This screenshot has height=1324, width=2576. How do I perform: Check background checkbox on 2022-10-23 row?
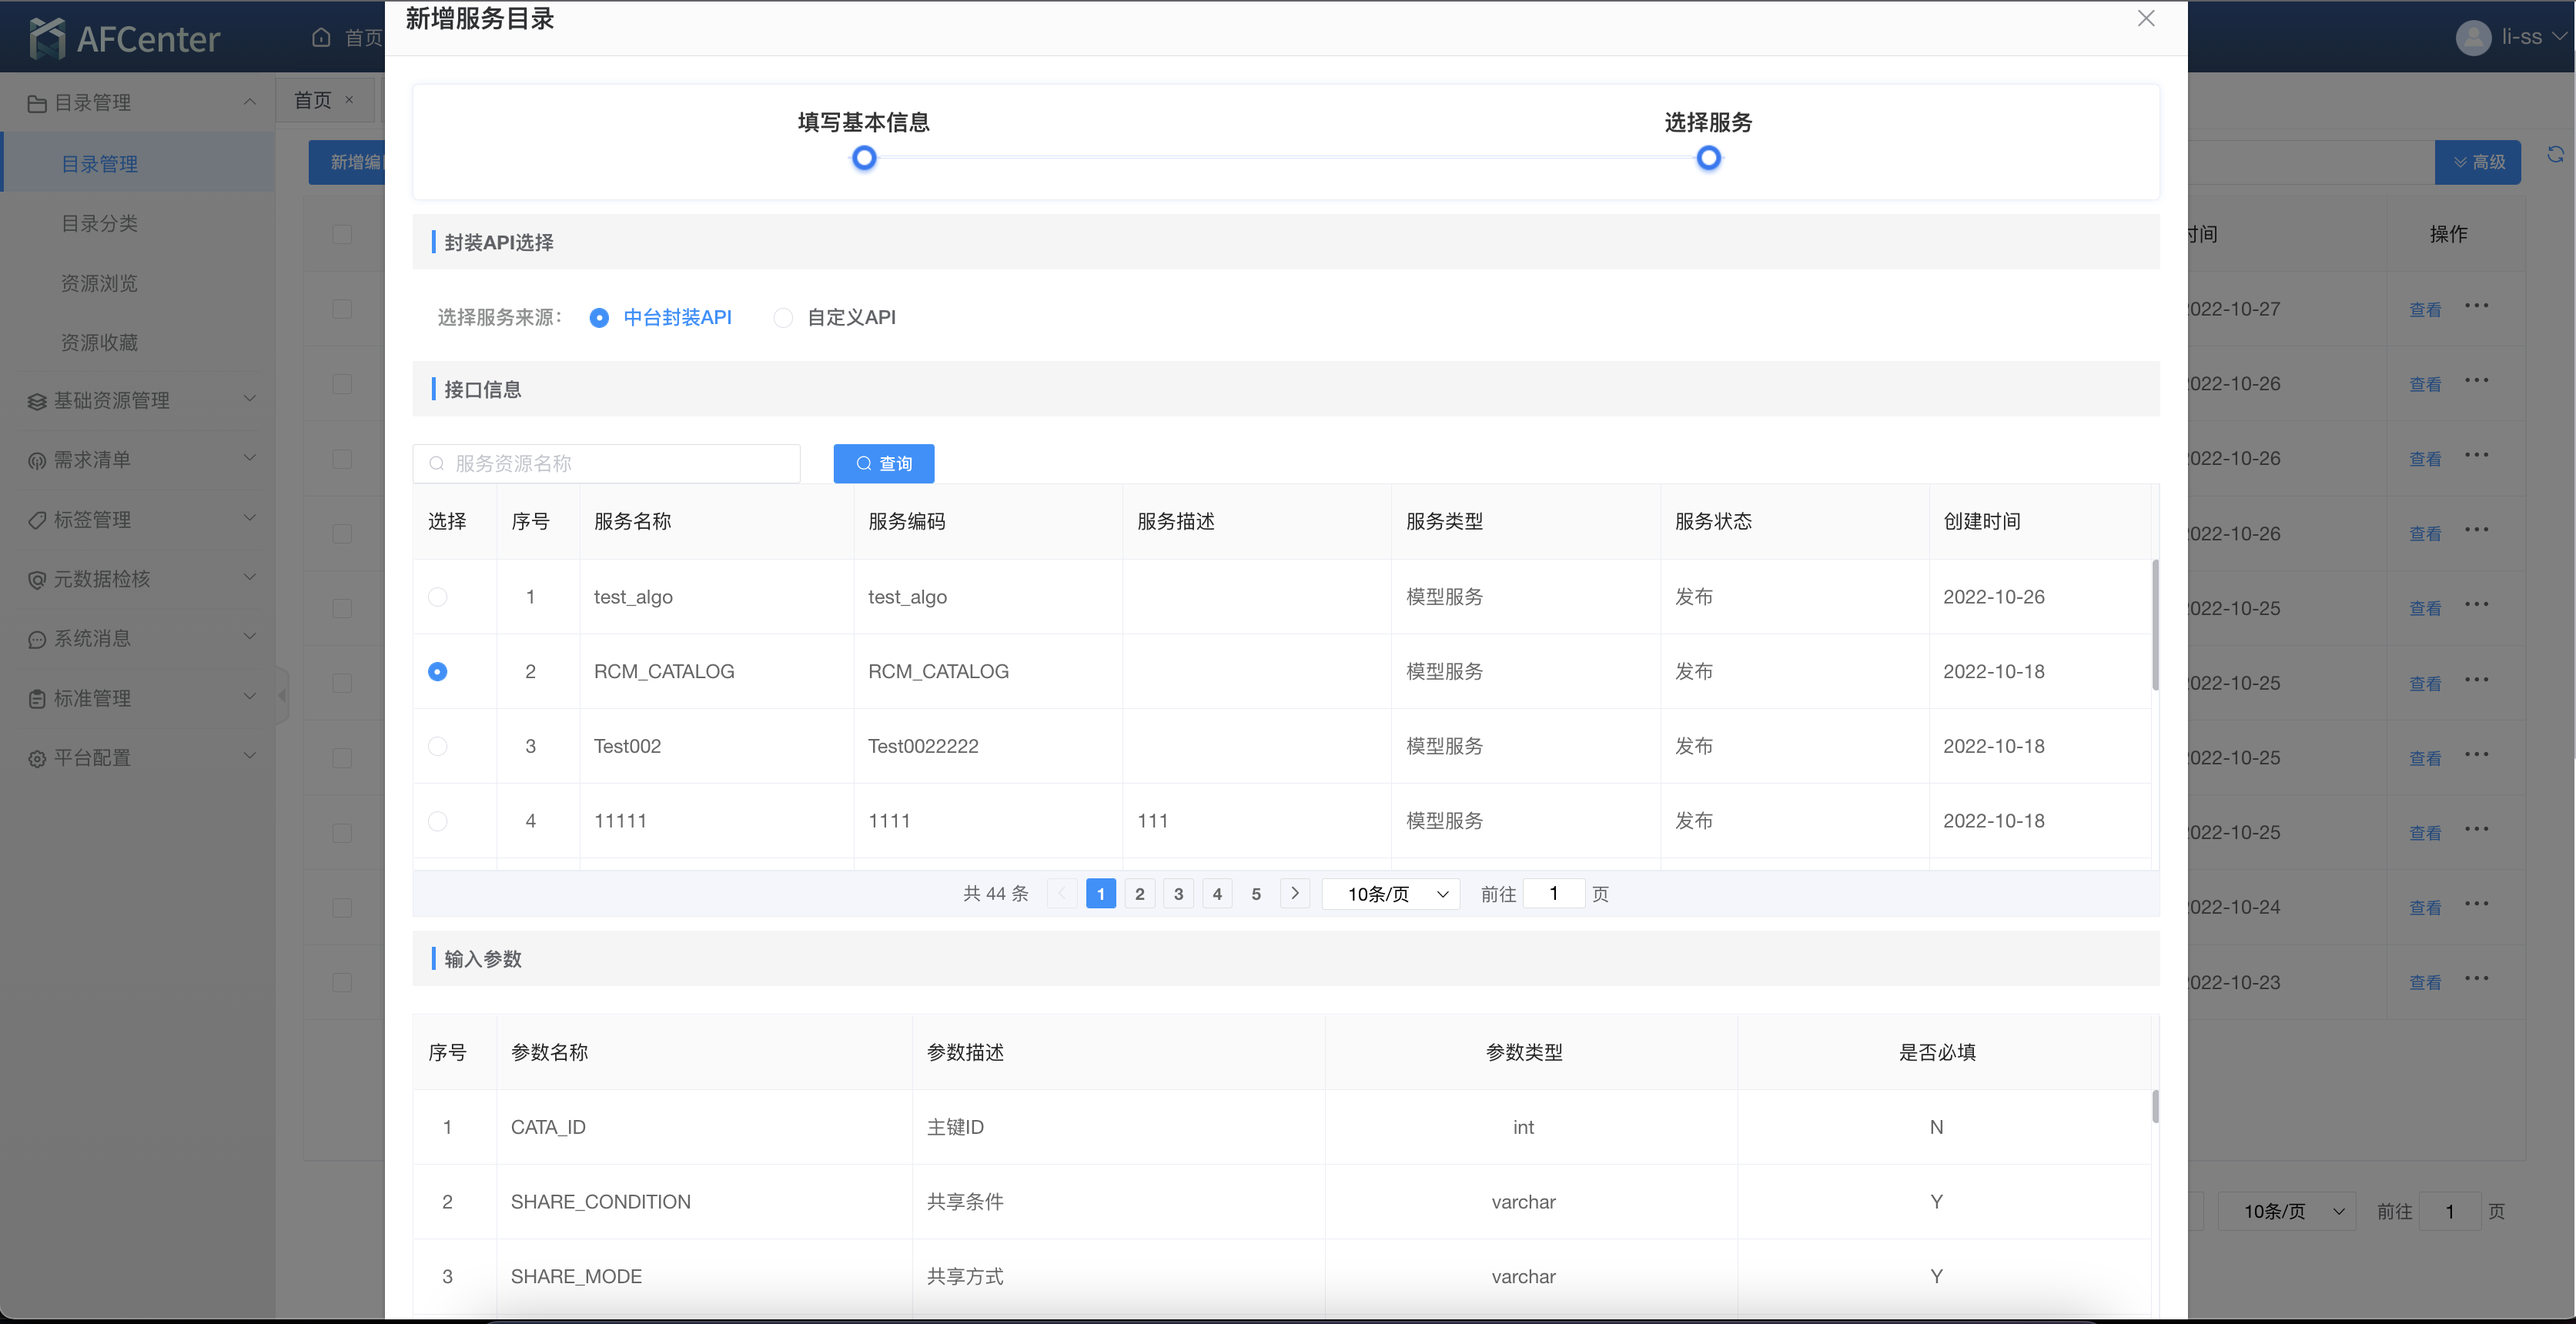point(342,982)
